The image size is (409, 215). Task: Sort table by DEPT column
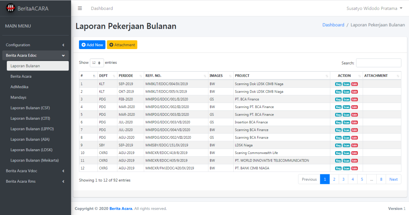(107, 75)
